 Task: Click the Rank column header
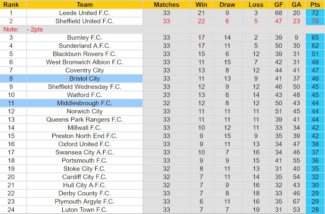pyautogui.click(x=11, y=5)
